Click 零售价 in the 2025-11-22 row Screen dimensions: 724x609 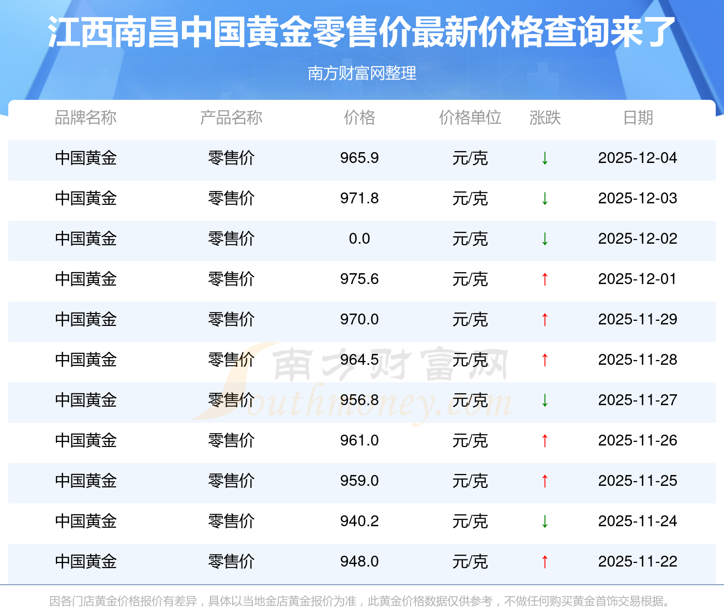tap(231, 562)
